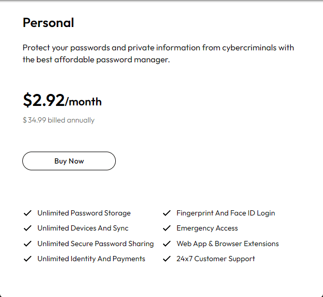Click the 24x7 Customer Support feature text
Viewport: 323px width, 297px height.
tap(216, 259)
